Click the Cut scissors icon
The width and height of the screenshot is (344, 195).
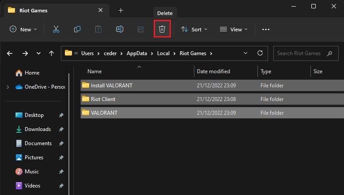[56, 29]
